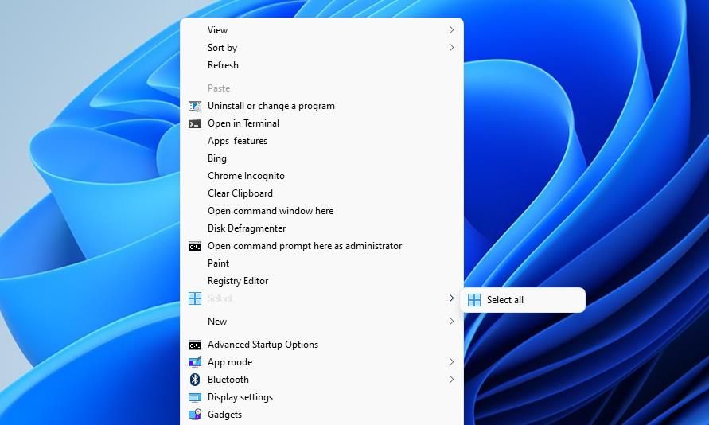Screen dimensions: 709x425
Task: Choose Display settings
Action: pos(322,397)
